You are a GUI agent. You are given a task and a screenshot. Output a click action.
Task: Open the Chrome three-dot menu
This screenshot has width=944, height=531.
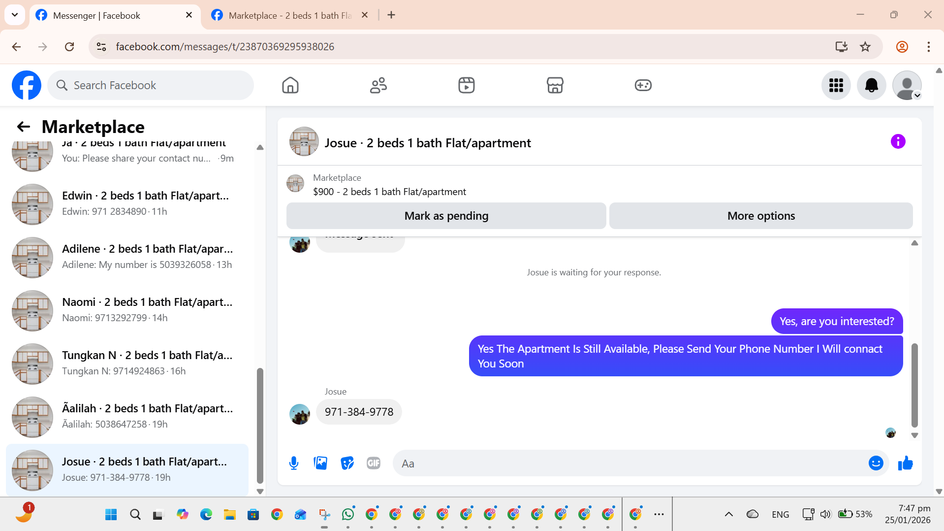pos(928,47)
